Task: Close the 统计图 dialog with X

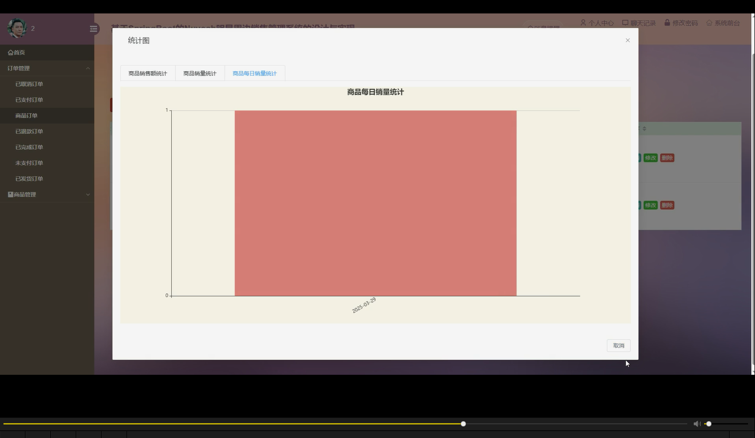Action: [628, 40]
